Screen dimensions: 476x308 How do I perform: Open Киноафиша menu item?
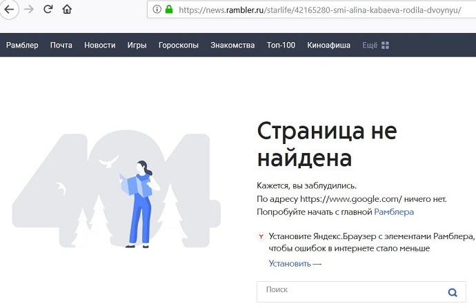[x=328, y=45]
